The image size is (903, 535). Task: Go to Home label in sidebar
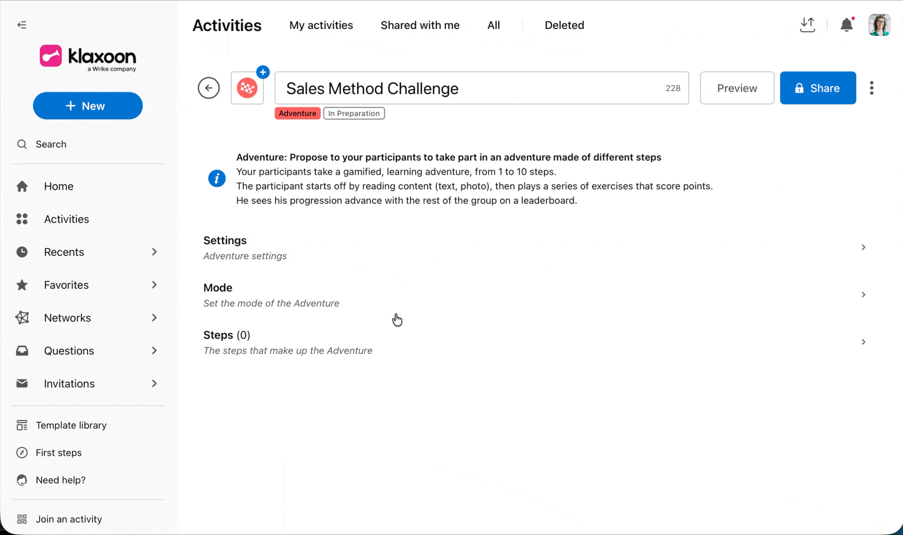59,186
